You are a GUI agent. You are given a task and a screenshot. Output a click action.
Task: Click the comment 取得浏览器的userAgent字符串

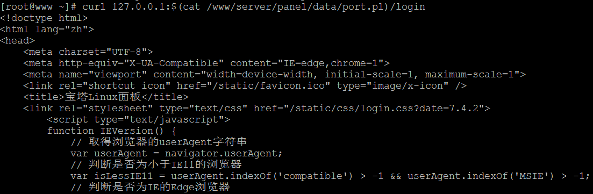pos(159,142)
